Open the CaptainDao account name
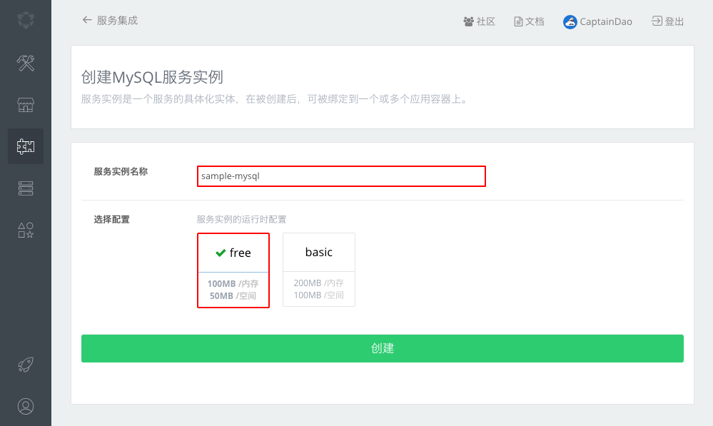This screenshot has height=426, width=713. [606, 21]
